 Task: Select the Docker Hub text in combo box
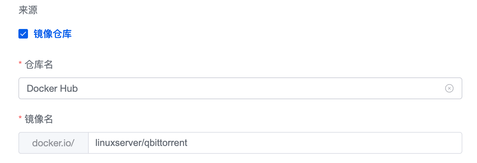pyautogui.click(x=52, y=88)
